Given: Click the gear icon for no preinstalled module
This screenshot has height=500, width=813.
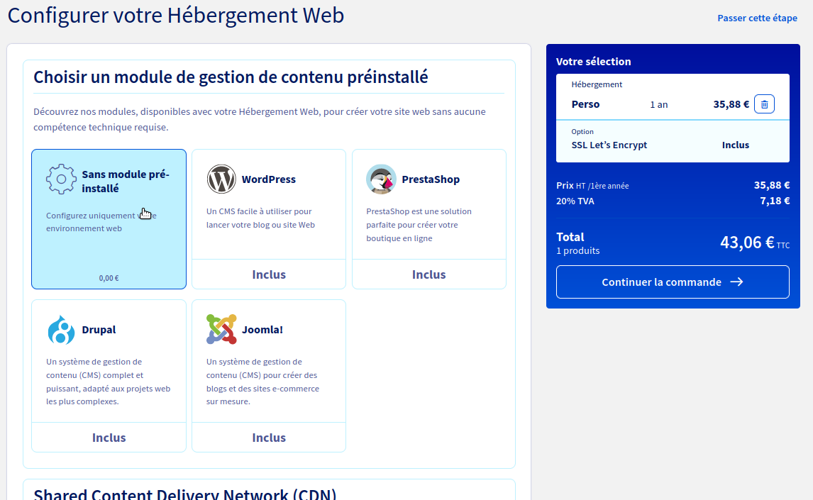Looking at the screenshot, I should [61, 179].
